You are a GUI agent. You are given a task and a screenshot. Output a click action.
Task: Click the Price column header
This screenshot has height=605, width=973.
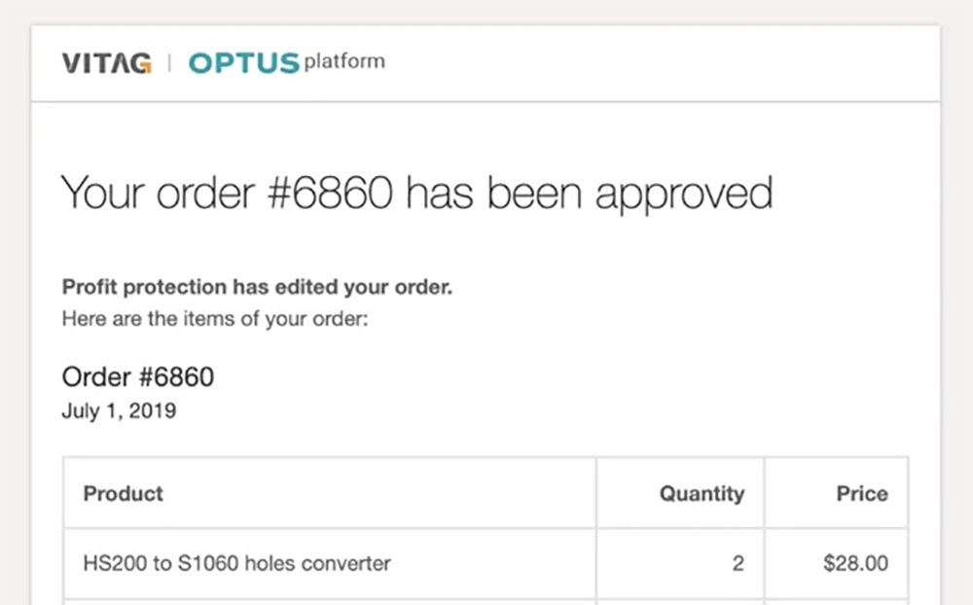click(861, 493)
